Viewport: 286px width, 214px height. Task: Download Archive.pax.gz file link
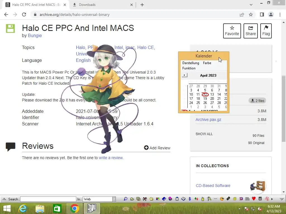coord(208,120)
